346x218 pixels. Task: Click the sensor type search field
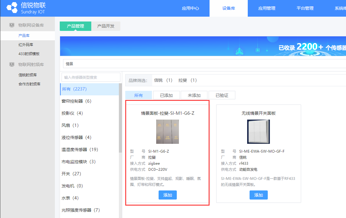tap(91, 77)
